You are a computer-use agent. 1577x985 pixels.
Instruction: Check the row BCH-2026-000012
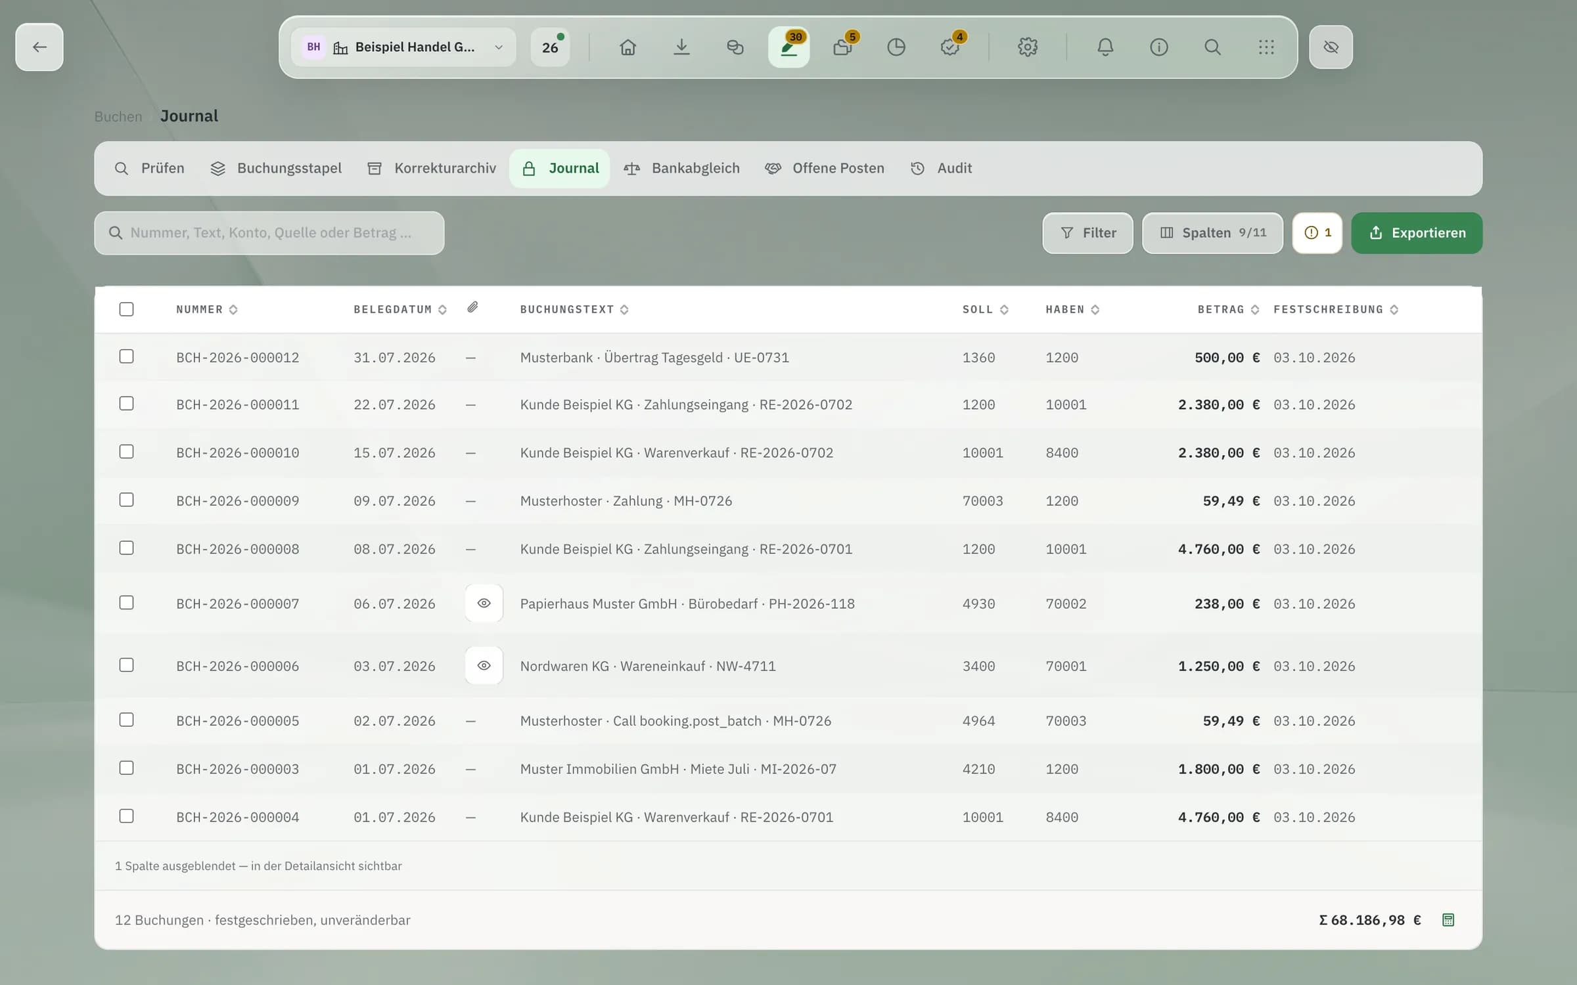(x=126, y=357)
